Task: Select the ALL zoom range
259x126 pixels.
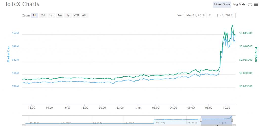Action: pyautogui.click(x=84, y=15)
